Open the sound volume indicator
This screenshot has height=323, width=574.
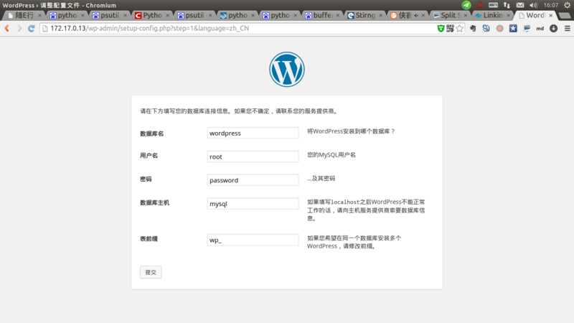point(533,5)
